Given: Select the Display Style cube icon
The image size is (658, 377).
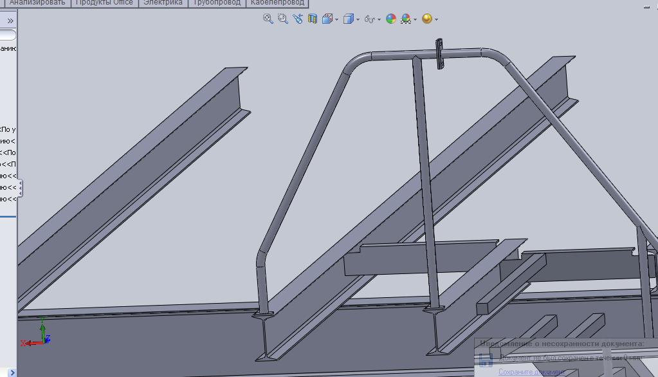Looking at the screenshot, I should coord(349,19).
